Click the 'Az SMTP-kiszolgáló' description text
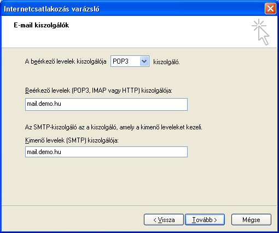Viewport: 279px width, 233px height. [114, 127]
